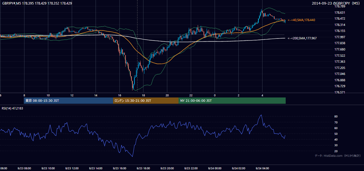The image size is (364, 171).
Task: Click the 9/23 08:00 date axis label
Action: point(24,168)
